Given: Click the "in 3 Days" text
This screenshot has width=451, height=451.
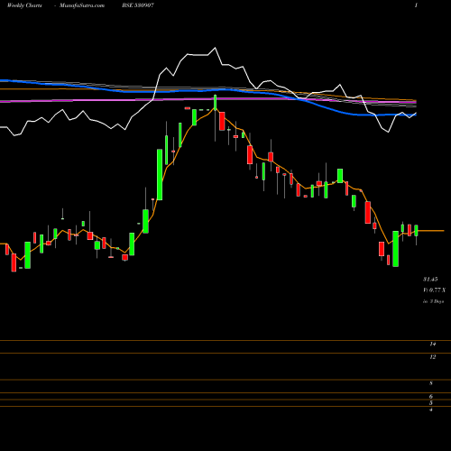Looking at the screenshot, I should click(433, 301).
